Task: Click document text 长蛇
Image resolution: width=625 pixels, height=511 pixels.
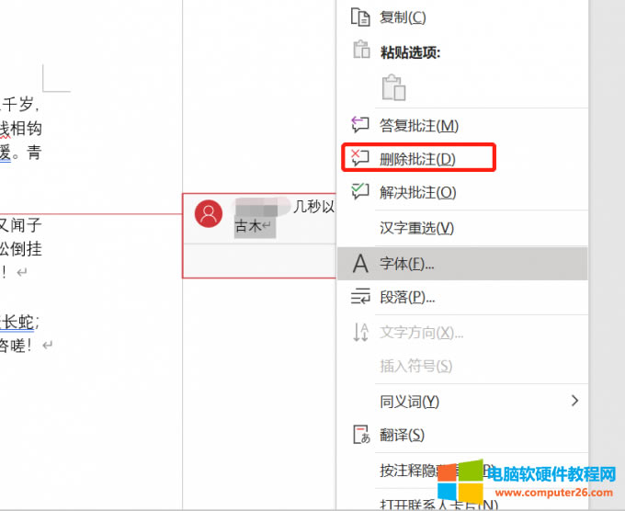Action: [x=18, y=322]
